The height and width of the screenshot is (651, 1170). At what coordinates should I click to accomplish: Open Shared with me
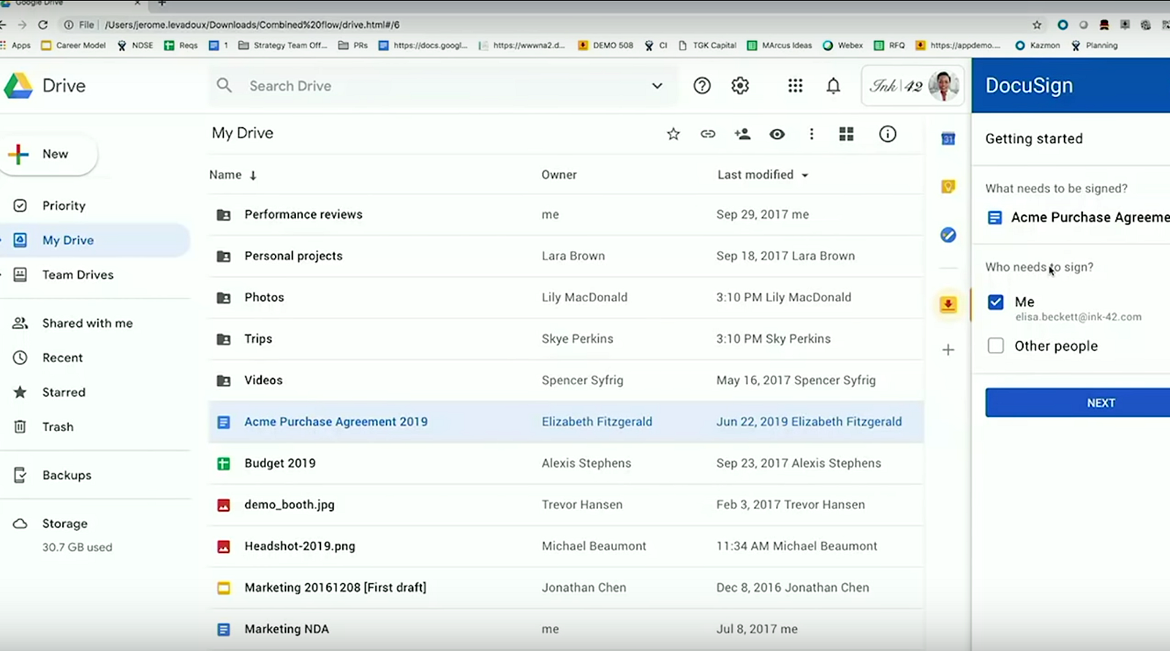tap(88, 323)
